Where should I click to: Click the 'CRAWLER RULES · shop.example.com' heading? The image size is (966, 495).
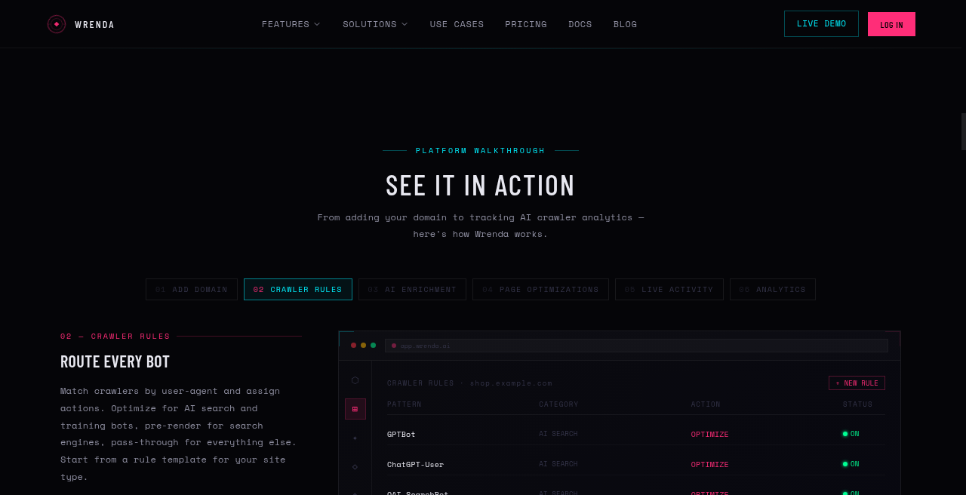(x=469, y=383)
